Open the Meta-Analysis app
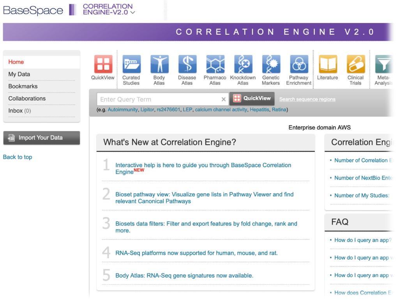Viewport: 399px width, 300px height. point(384,64)
